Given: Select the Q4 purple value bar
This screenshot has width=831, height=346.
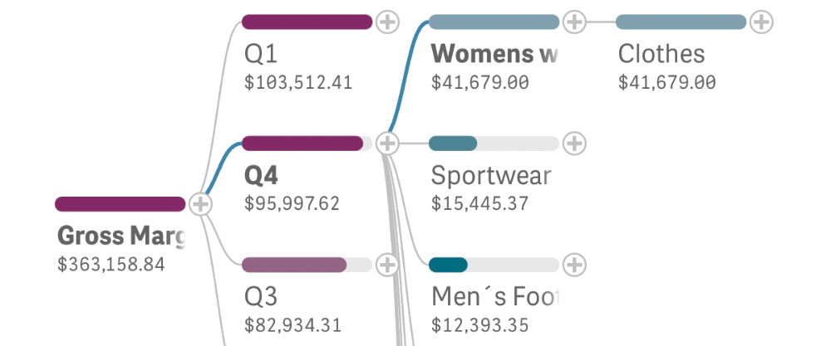Looking at the screenshot, I should (302, 144).
